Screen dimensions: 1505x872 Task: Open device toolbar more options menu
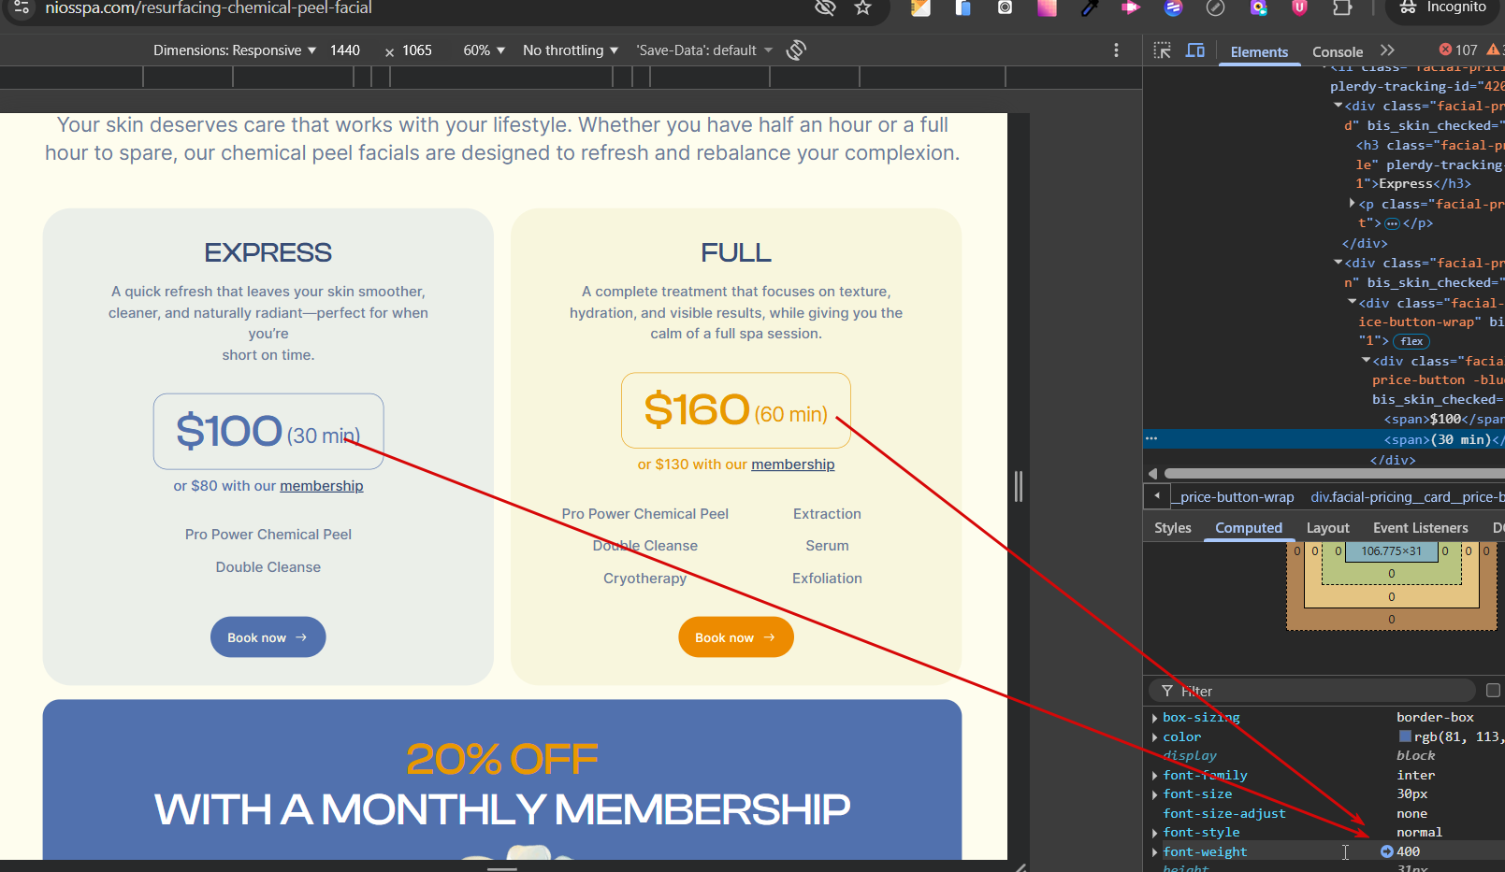coord(1116,50)
